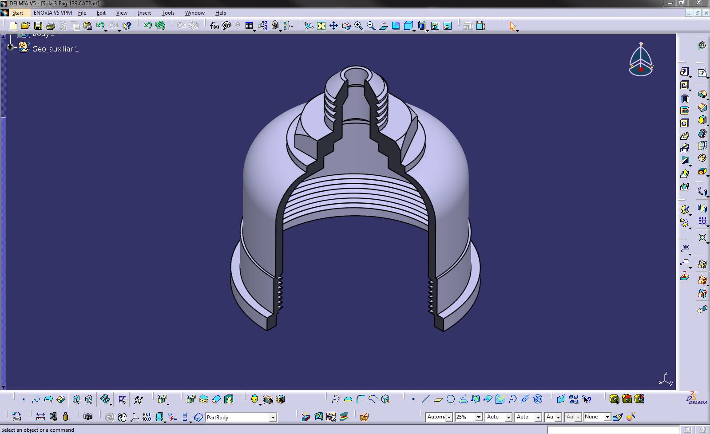Click the Spiral curve tool icon

click(x=538, y=399)
